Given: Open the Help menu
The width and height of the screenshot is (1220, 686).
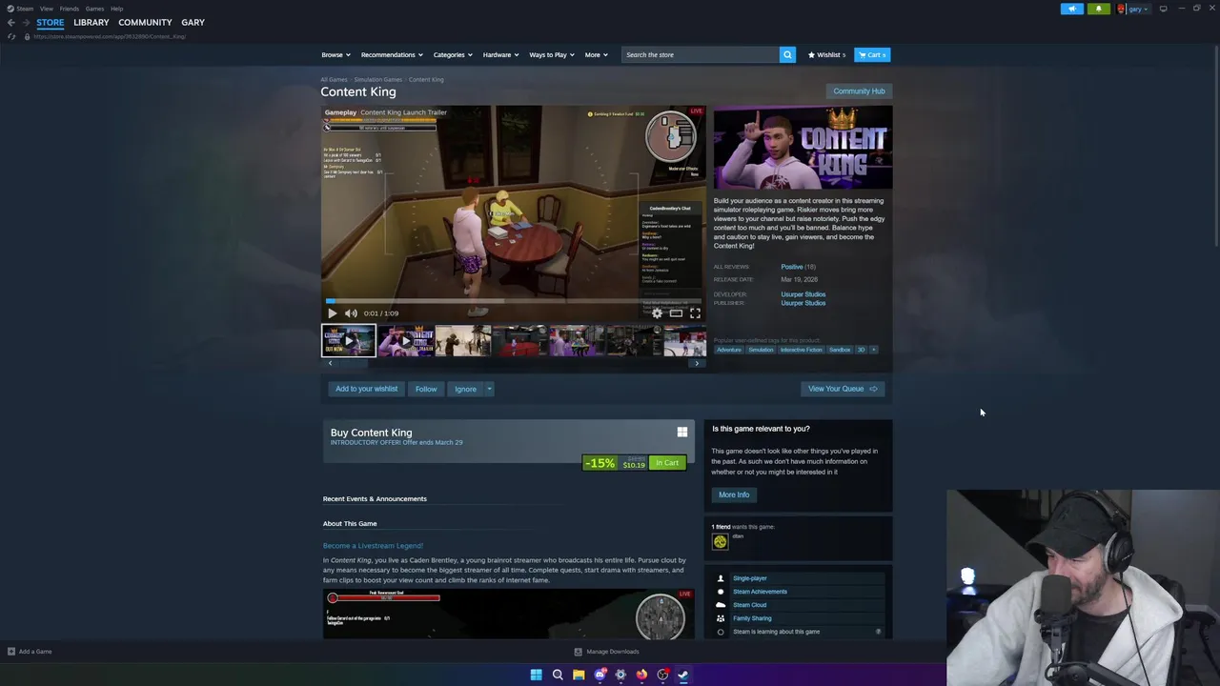Looking at the screenshot, I should (116, 9).
